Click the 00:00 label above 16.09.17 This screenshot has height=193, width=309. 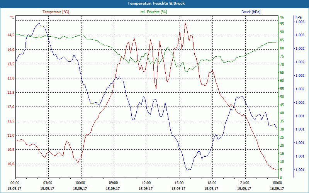(277, 183)
